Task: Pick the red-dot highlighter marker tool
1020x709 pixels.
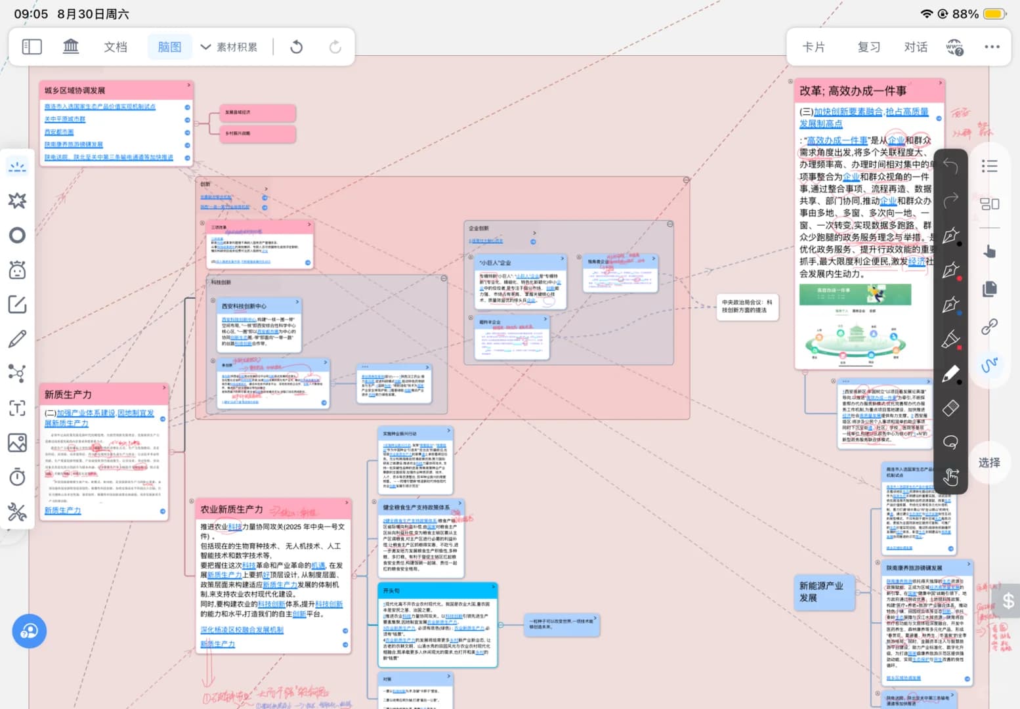Action: click(x=950, y=339)
